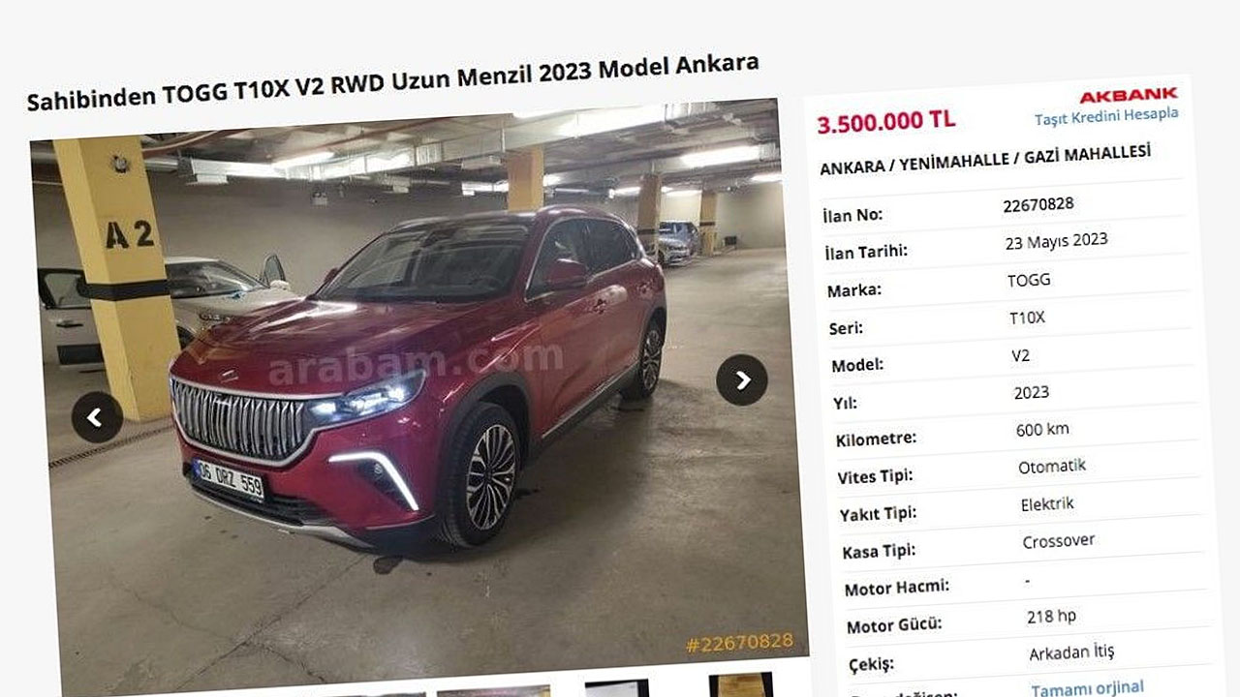1240x697 pixels.
Task: Open the Taşıt Kredini Hesapla link
Action: pyautogui.click(x=1106, y=116)
